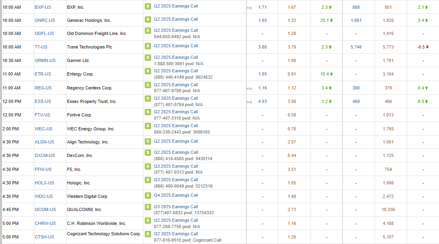Select the dial-in text 888-330-2443 pwd: 3088105
Image resolution: width=439 pixels, height=244 pixels.
[182, 132]
